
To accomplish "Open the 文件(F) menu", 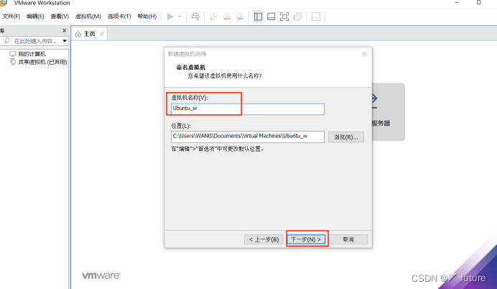I will (x=11, y=17).
